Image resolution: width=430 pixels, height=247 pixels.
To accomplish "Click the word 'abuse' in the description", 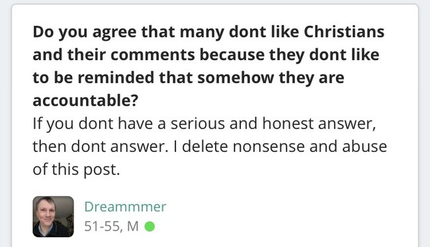I will (365, 147).
